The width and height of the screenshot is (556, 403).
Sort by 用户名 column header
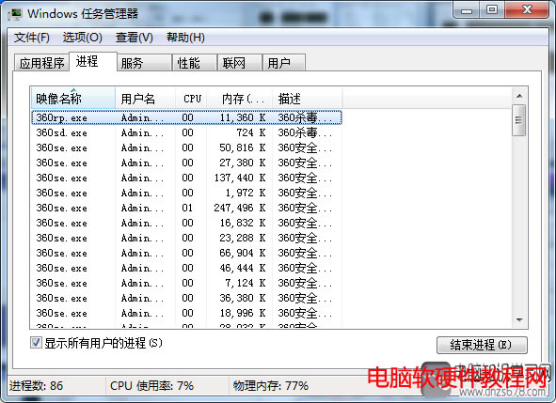146,99
